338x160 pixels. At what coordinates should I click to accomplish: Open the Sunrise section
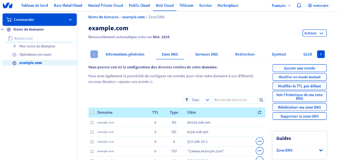coord(205,5)
